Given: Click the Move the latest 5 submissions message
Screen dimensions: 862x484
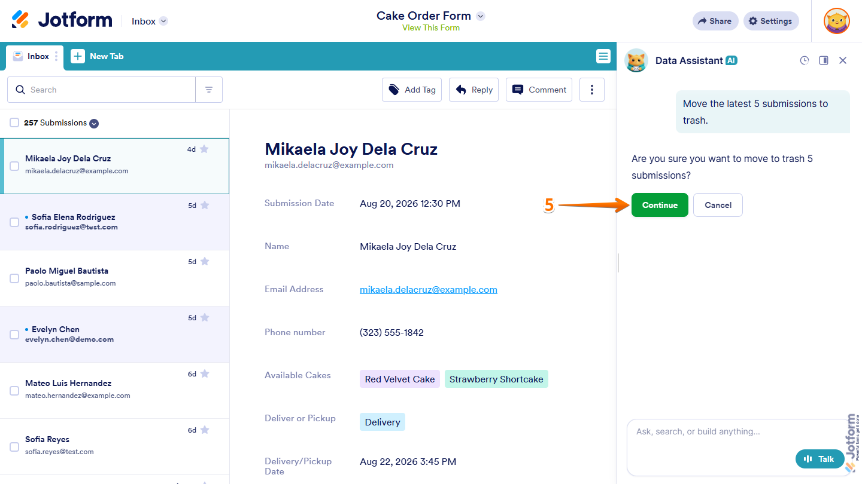Looking at the screenshot, I should (763, 112).
